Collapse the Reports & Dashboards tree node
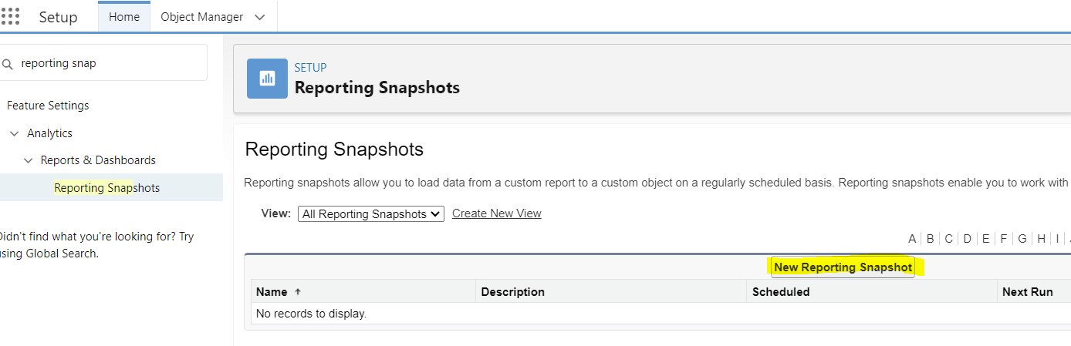 point(29,160)
